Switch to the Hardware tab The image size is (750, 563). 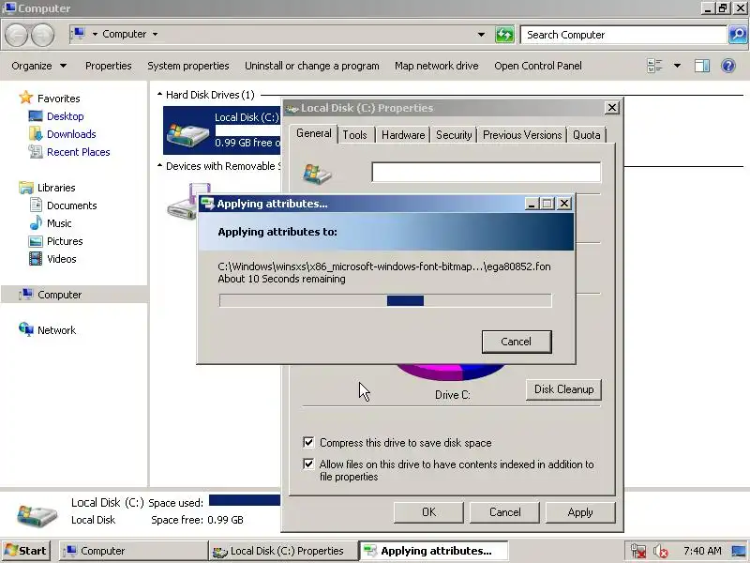403,135
